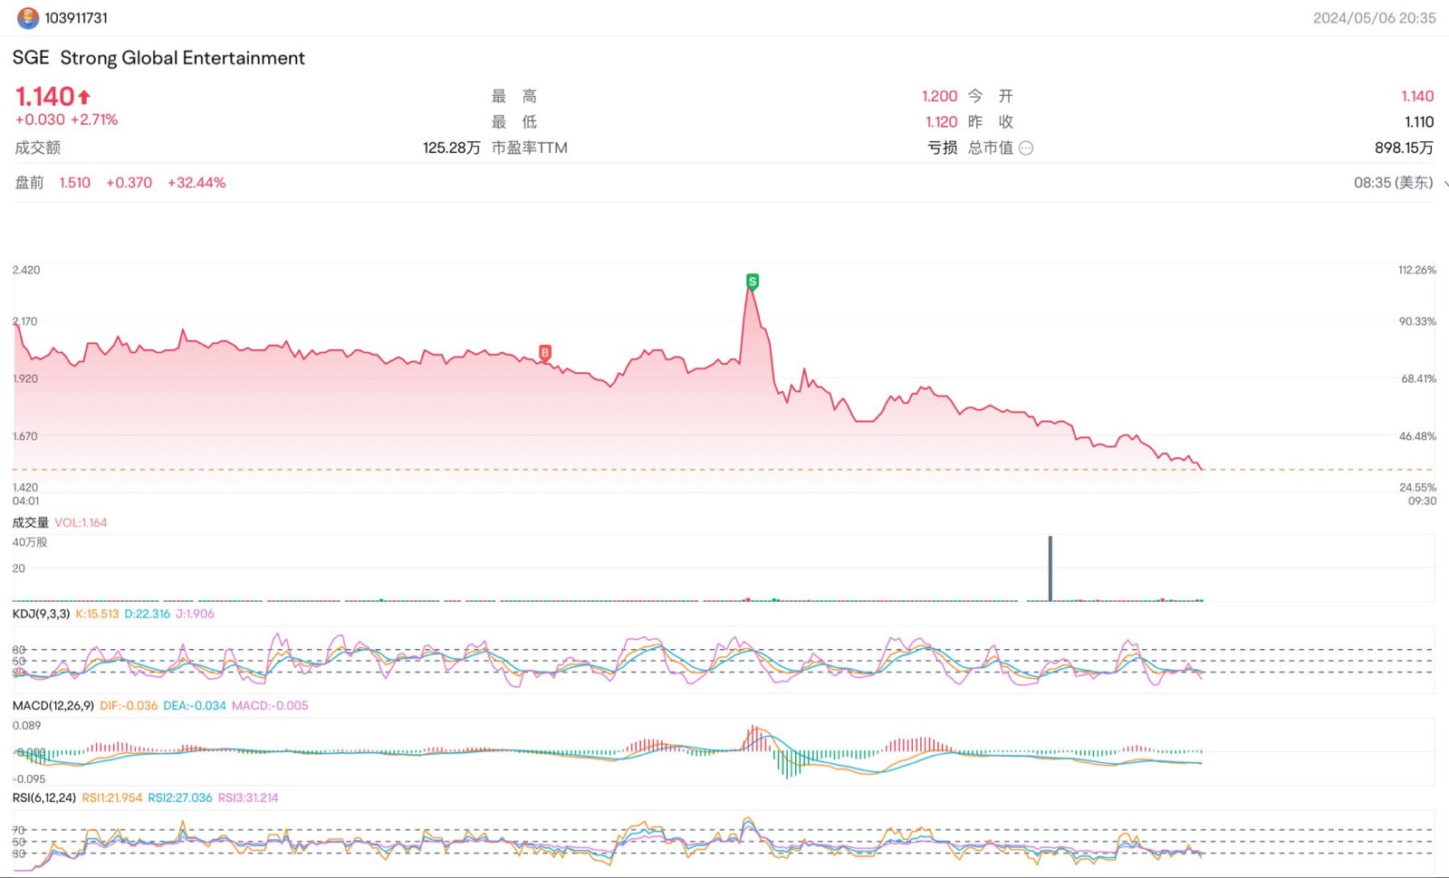Select the turnover value 125.28万

[451, 148]
